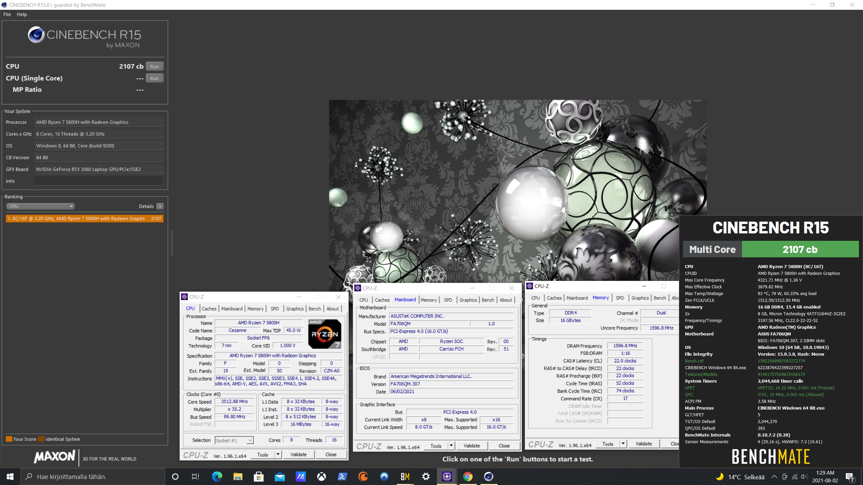Click the GFX Board value field
The image size is (863, 485).
[x=98, y=169]
